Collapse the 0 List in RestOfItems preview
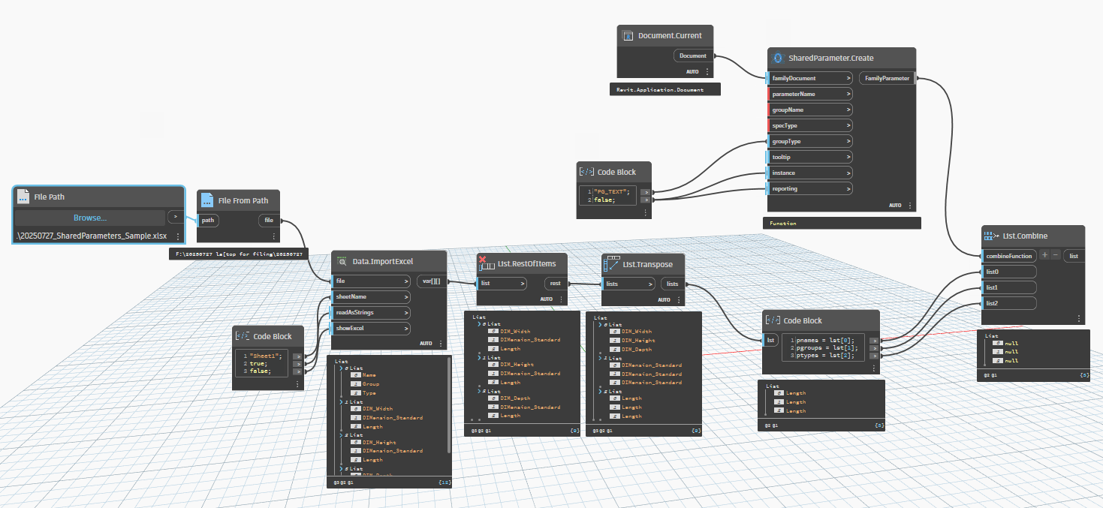Screen dimensions: 1103x508 point(479,323)
